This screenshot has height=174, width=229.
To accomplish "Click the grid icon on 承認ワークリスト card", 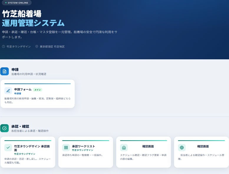I will point(66,147).
